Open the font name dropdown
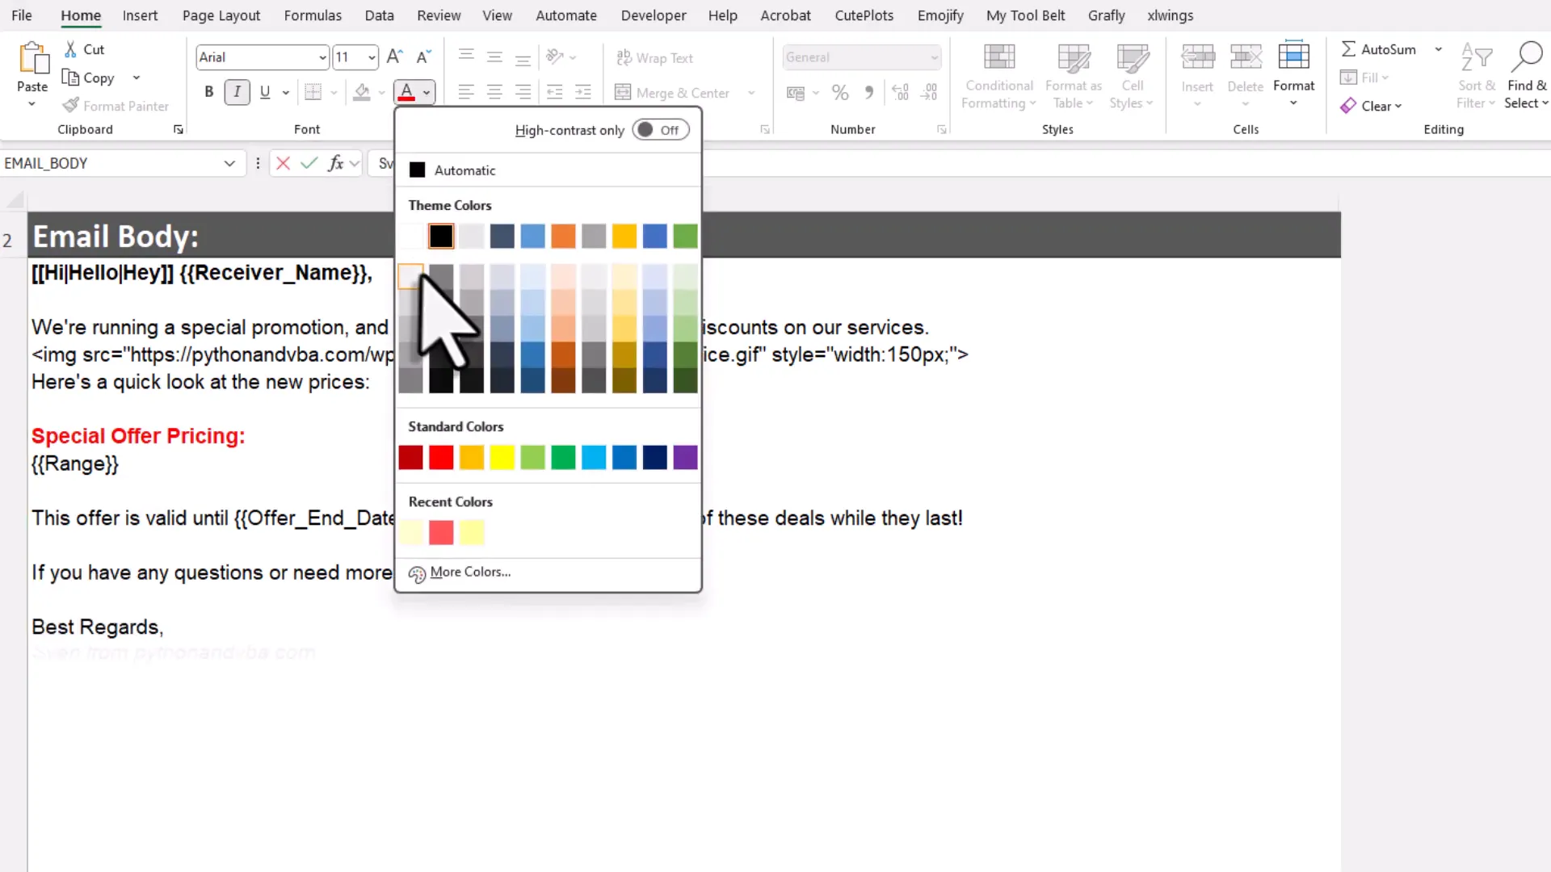The height and width of the screenshot is (872, 1551). [x=322, y=57]
